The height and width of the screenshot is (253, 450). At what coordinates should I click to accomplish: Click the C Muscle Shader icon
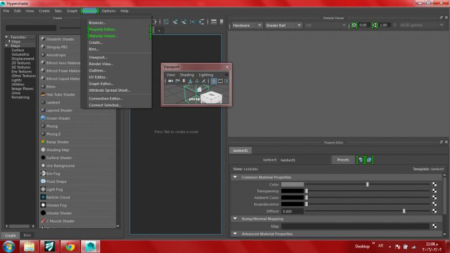pos(43,221)
